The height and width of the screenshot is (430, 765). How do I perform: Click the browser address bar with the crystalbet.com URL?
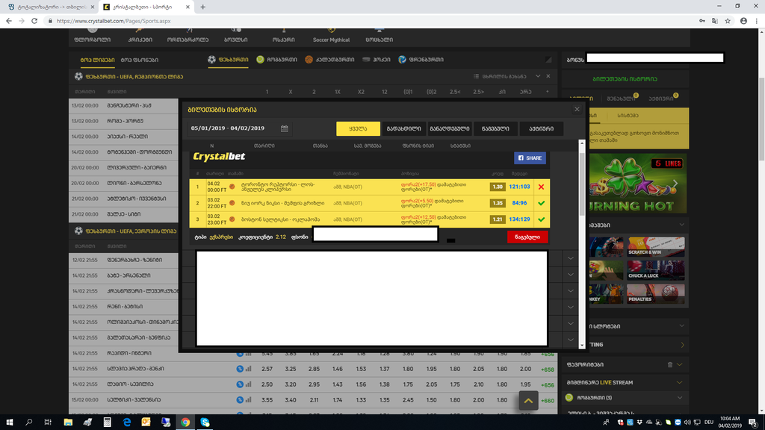pyautogui.click(x=371, y=21)
